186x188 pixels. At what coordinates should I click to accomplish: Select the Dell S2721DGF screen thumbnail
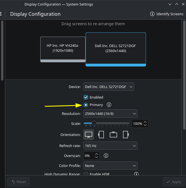116,49
